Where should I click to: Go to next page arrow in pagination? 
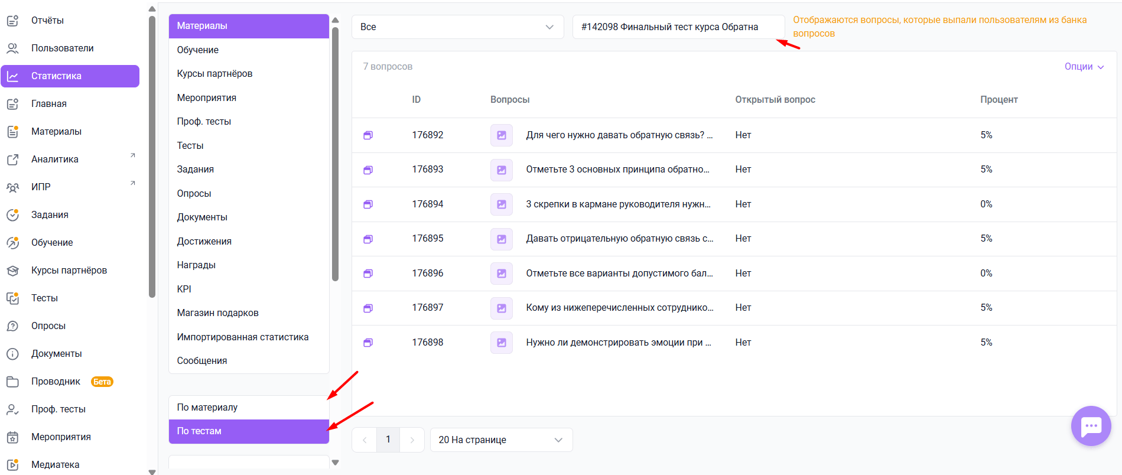412,440
